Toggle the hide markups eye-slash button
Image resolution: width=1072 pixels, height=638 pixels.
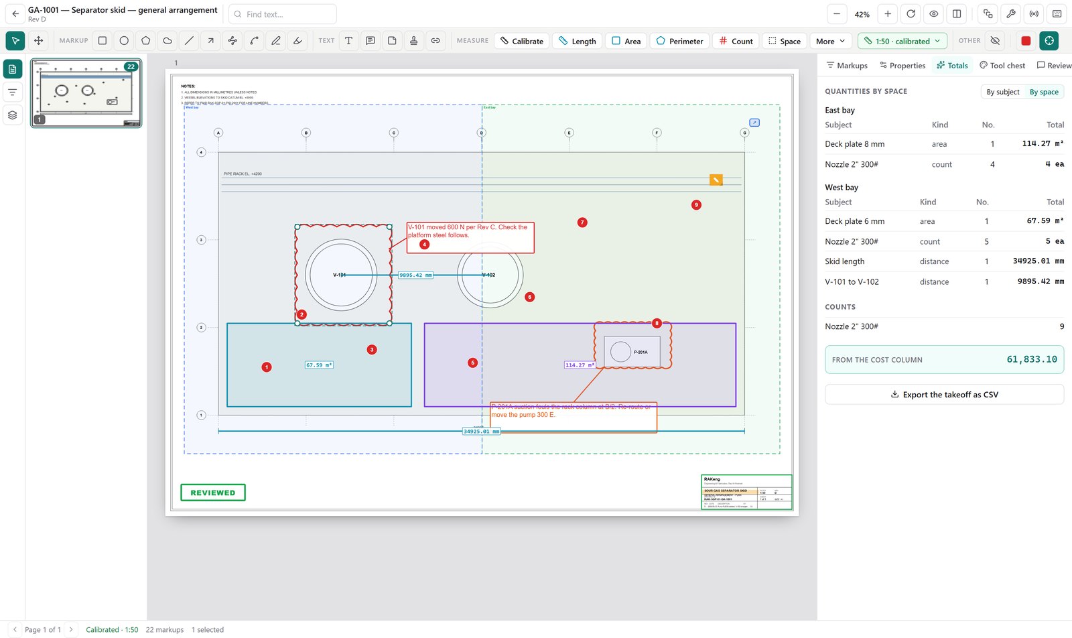click(996, 41)
